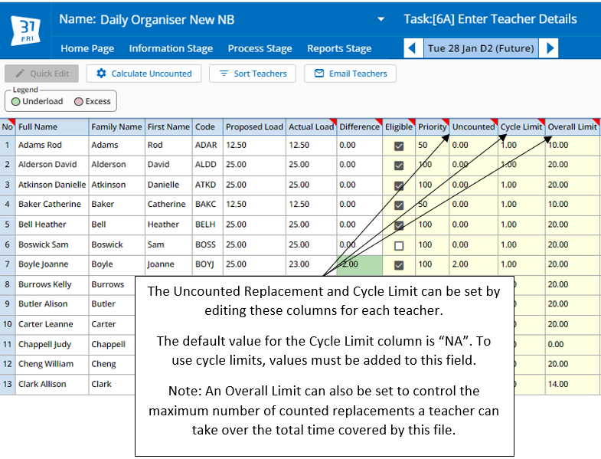Toggle Eligible checkbox for Bell Heather
The image size is (601, 459).
coord(399,225)
